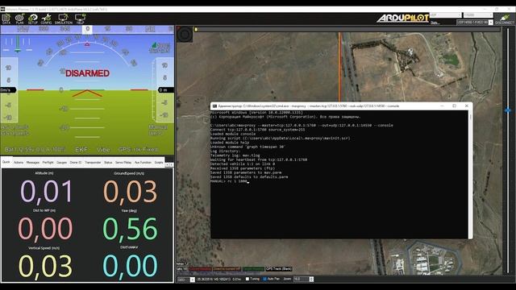Viewport: 516px width, 290px height.
Task: Click the HUD heading indicator showing 0
Action: (x=87, y=29)
